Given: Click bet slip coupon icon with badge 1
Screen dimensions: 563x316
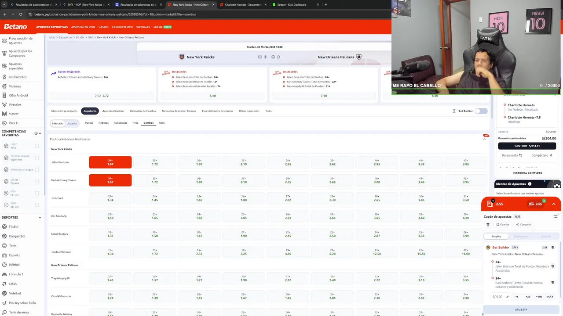Looking at the screenshot, I should point(490,204).
